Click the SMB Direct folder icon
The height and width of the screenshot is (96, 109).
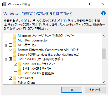click(14, 78)
